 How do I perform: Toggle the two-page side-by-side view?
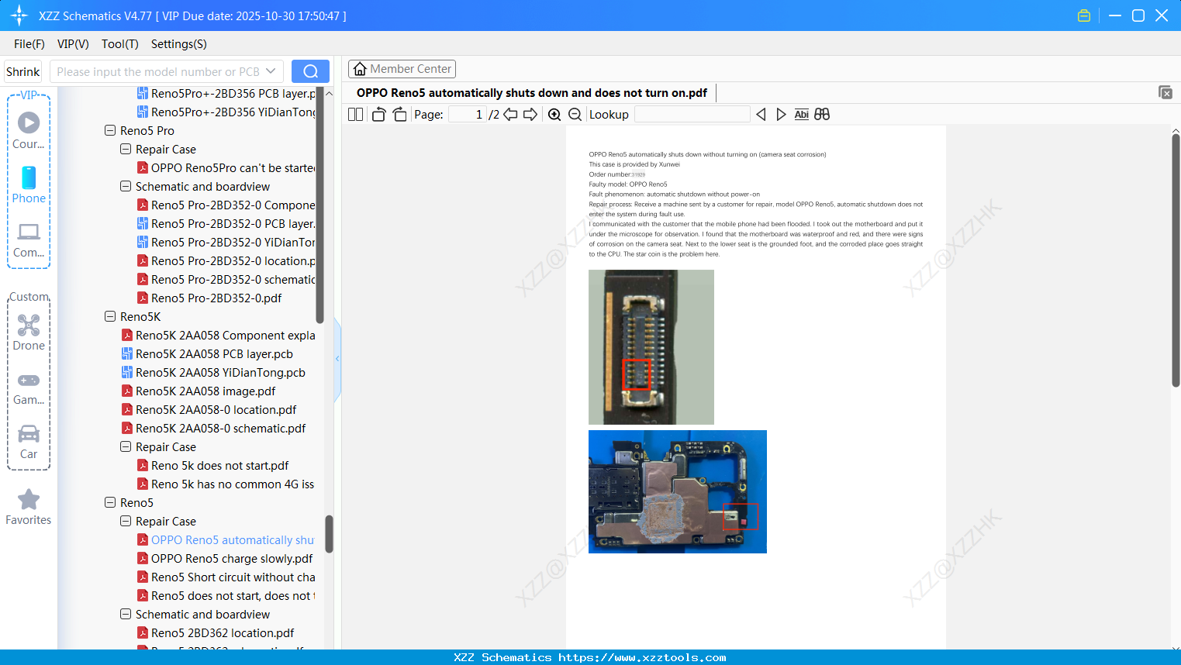click(356, 115)
